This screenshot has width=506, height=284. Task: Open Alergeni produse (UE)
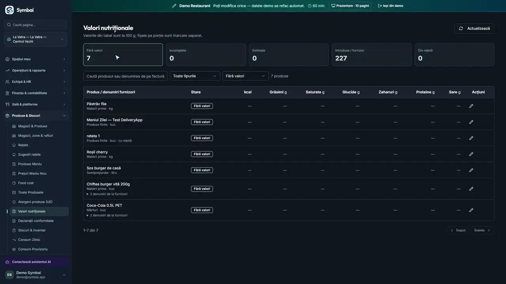(38, 202)
